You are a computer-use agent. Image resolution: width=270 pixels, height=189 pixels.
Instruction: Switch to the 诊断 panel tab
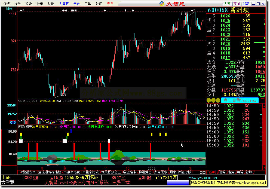249,172
